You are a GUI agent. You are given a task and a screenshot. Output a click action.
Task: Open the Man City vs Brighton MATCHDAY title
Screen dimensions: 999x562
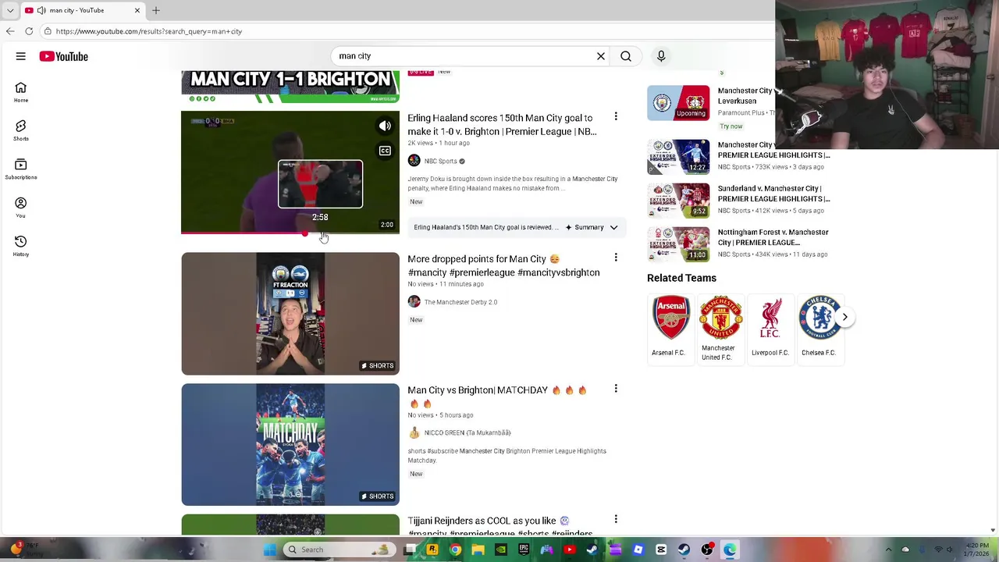click(497, 397)
